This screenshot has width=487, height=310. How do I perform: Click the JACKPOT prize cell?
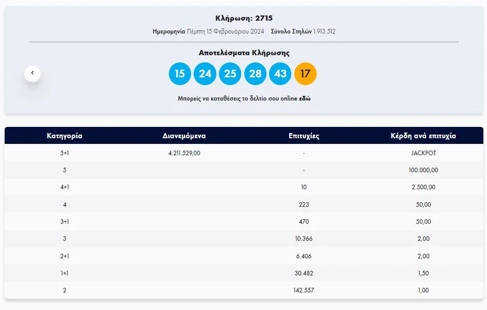(x=423, y=153)
